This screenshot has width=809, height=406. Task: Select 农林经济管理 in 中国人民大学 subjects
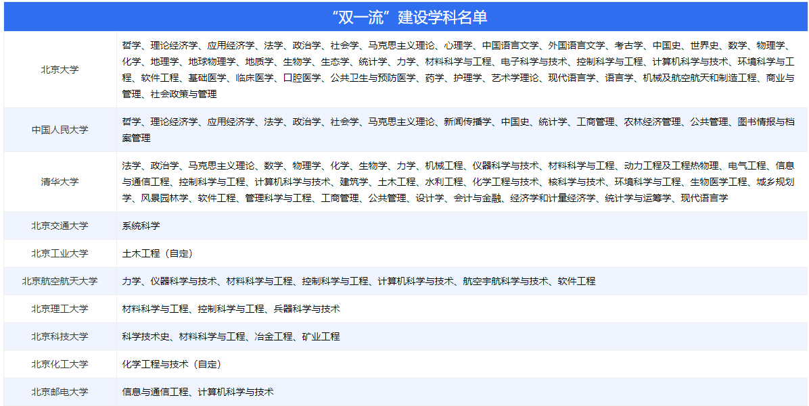coord(652,122)
